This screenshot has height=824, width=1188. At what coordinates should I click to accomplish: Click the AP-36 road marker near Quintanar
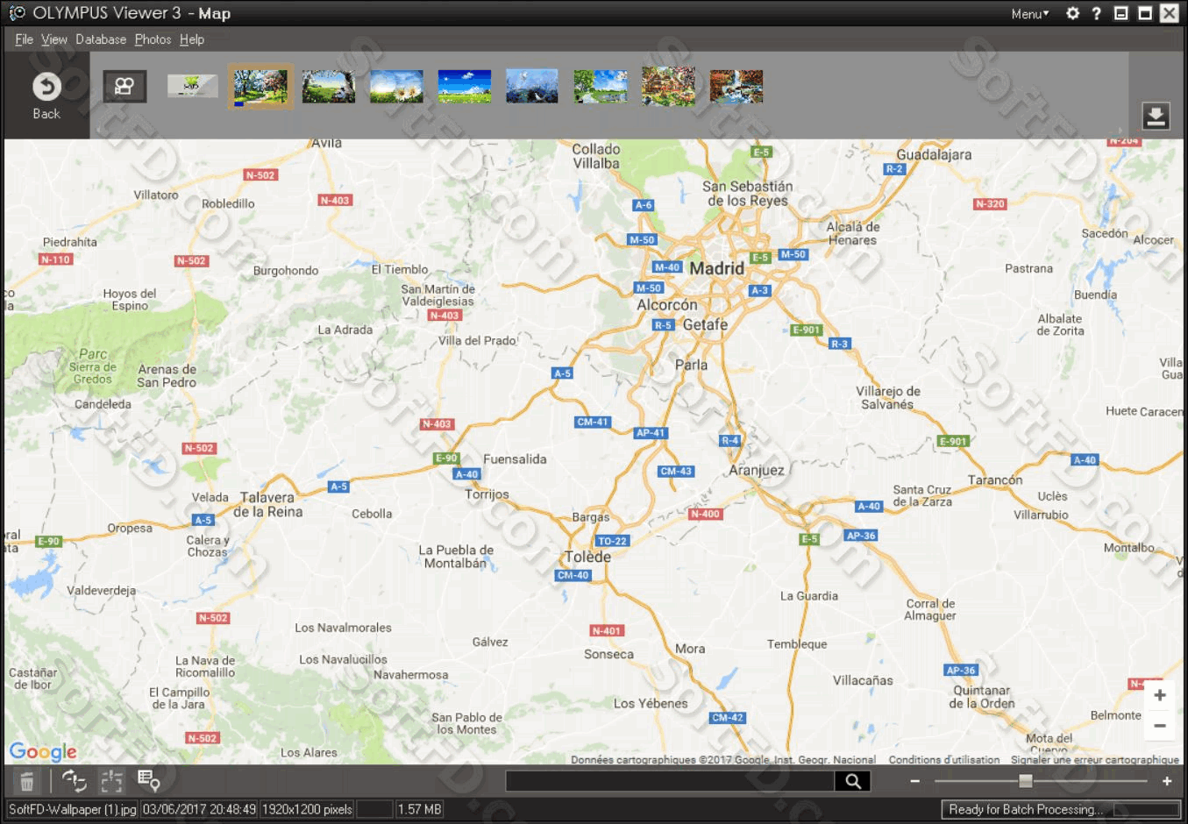961,670
